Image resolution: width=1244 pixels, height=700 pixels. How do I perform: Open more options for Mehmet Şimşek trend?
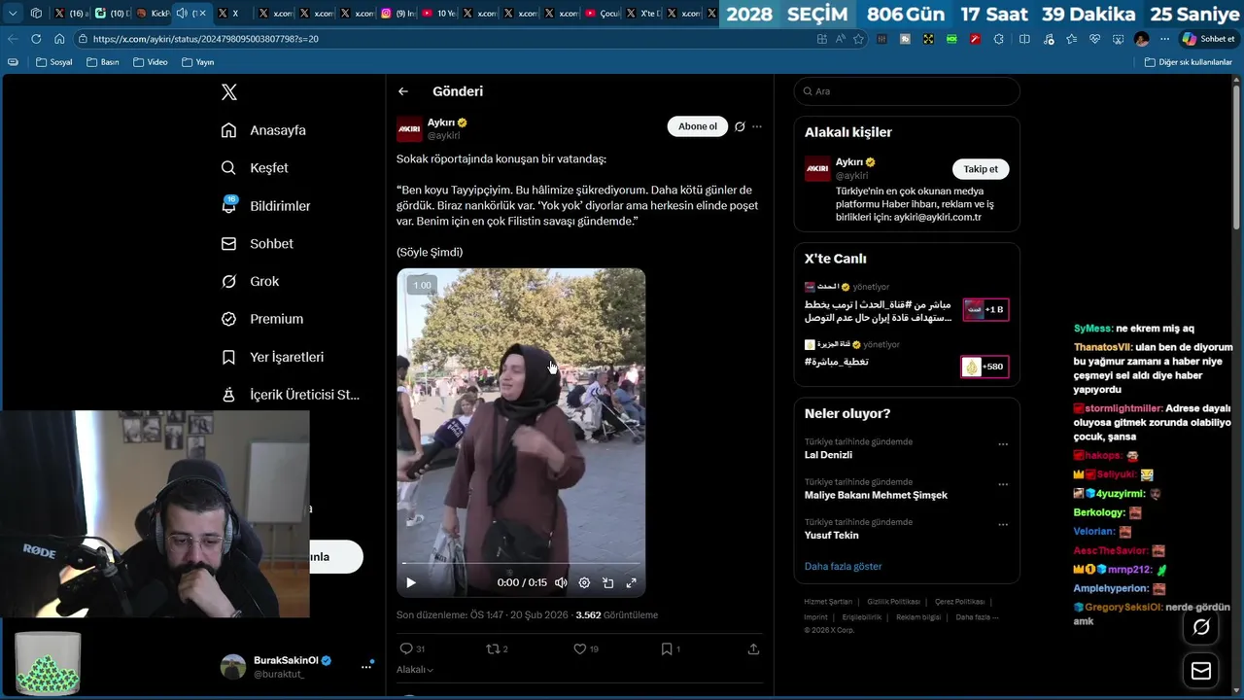pyautogui.click(x=1003, y=484)
